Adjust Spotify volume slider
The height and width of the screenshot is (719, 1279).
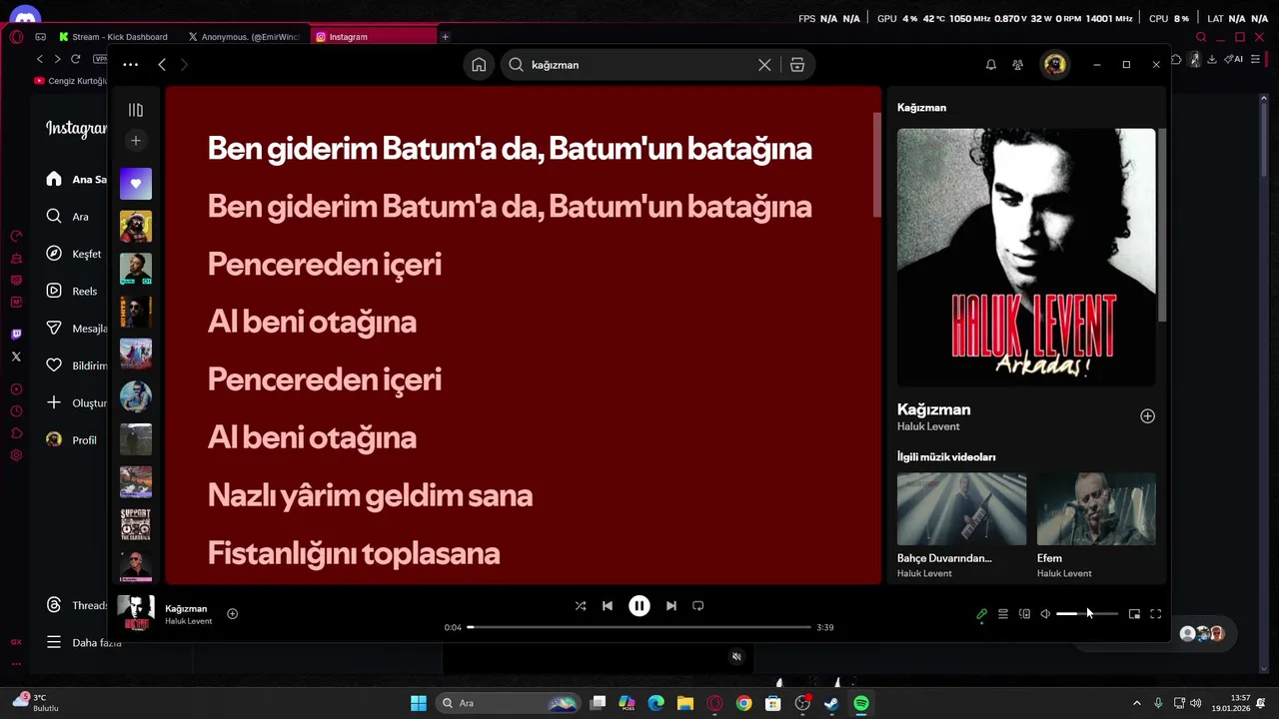point(1087,614)
